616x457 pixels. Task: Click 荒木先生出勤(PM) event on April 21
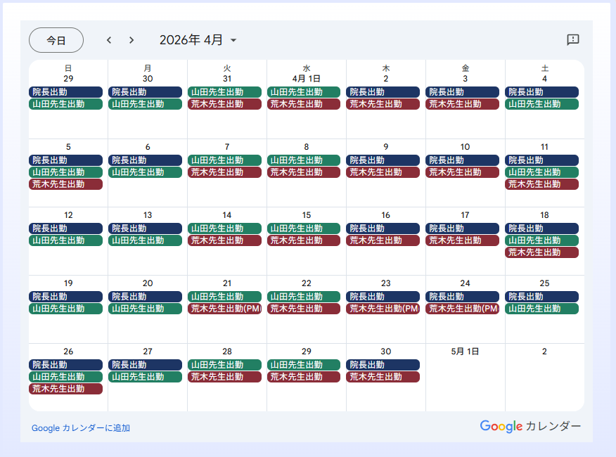(x=224, y=309)
